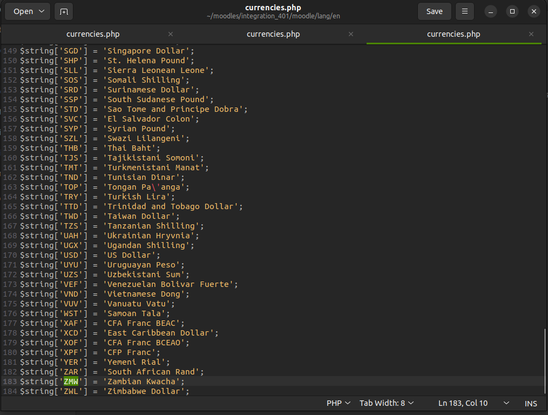Click on 'El Salvador Colon' string
Viewport: 548px width, 415px height.
pos(148,119)
